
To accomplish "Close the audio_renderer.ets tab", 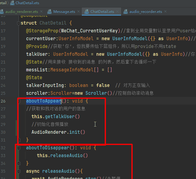I will (x=41, y=11).
